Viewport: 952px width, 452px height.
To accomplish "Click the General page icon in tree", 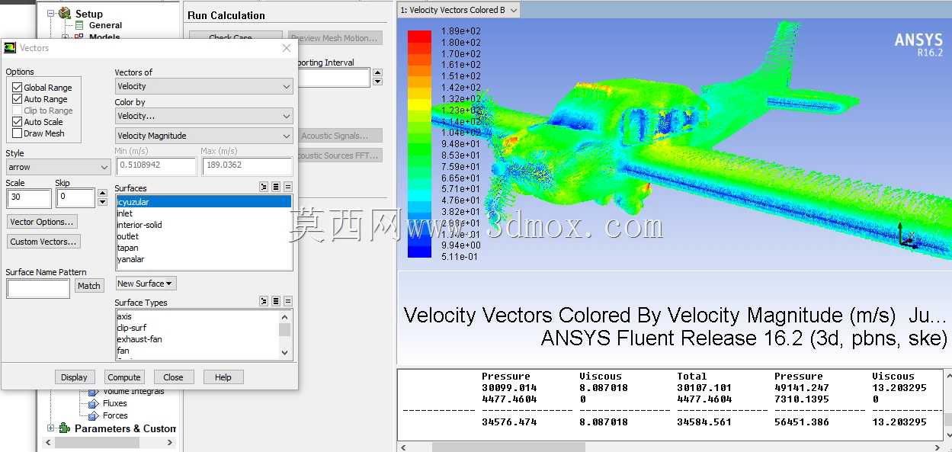I will (79, 25).
